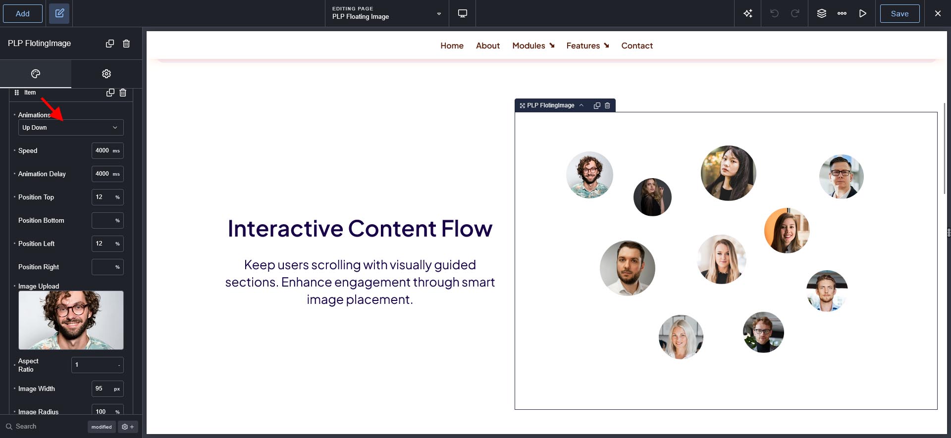Click the PLP FlotingImage canvas label
The height and width of the screenshot is (438, 951).
click(x=550, y=105)
